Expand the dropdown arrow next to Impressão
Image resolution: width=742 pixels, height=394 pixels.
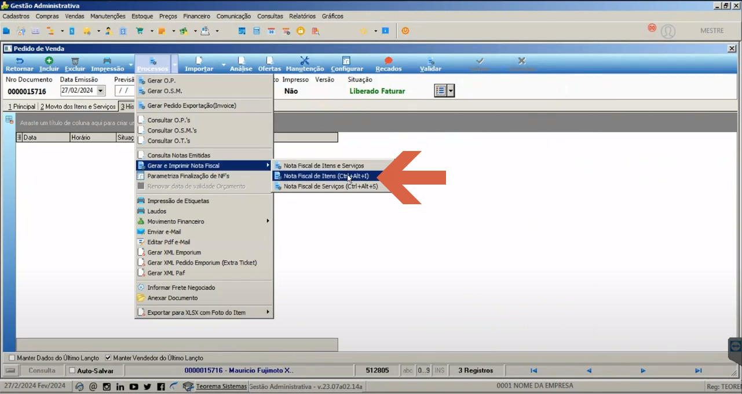pos(131,64)
